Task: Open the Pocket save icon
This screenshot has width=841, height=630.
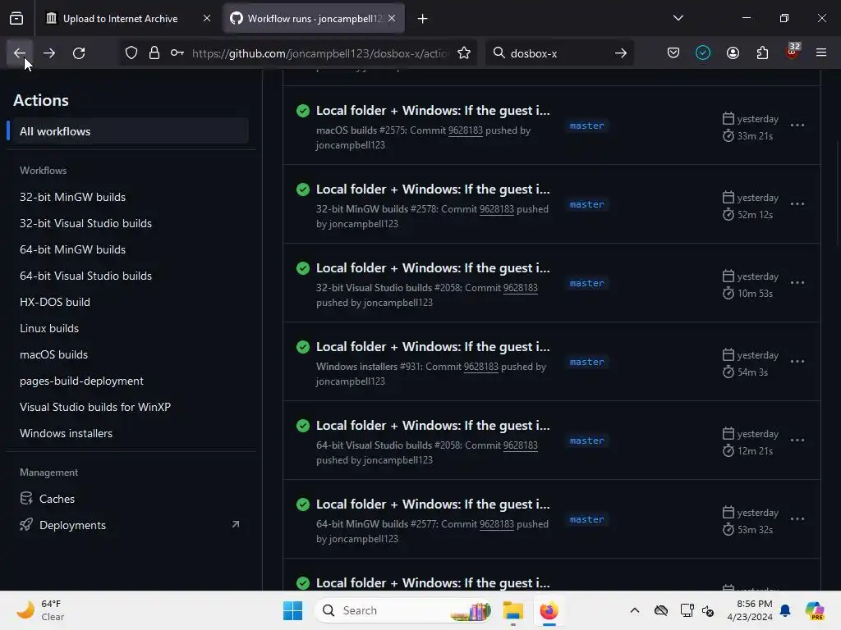Action: [673, 52]
